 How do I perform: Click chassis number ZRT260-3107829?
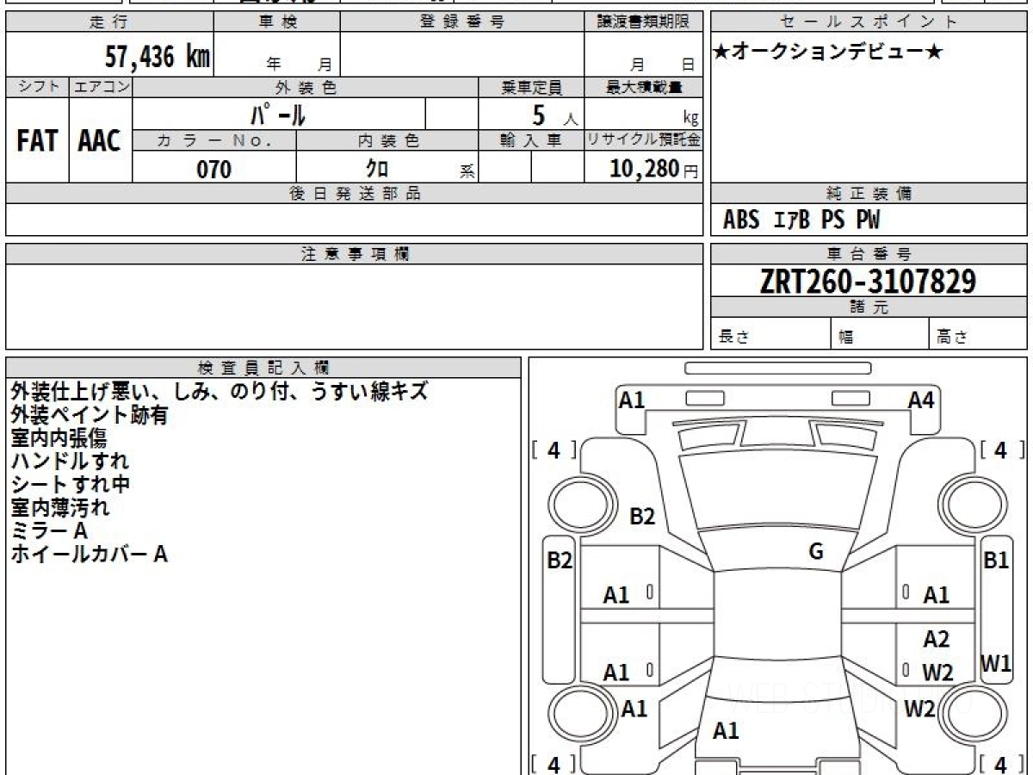(x=869, y=282)
